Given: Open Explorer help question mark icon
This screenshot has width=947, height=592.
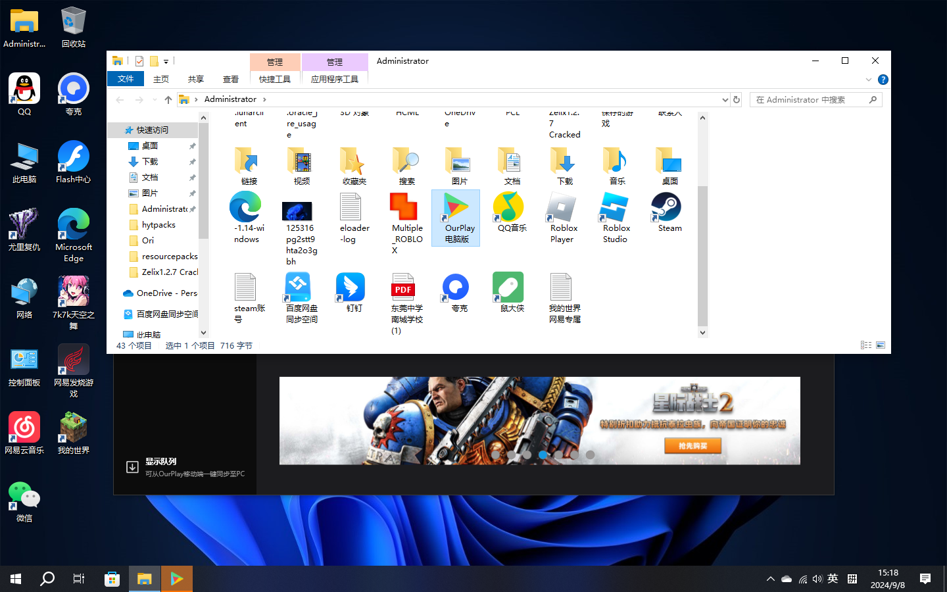Looking at the screenshot, I should 883,80.
